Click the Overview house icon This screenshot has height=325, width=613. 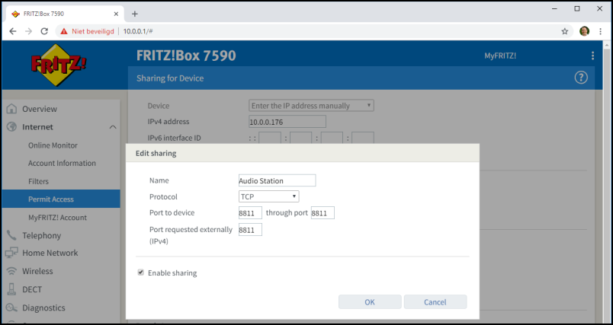pyautogui.click(x=11, y=109)
